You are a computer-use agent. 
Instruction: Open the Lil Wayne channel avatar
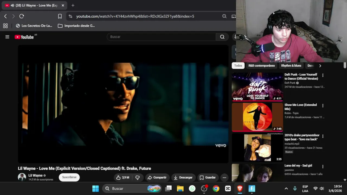(22, 177)
